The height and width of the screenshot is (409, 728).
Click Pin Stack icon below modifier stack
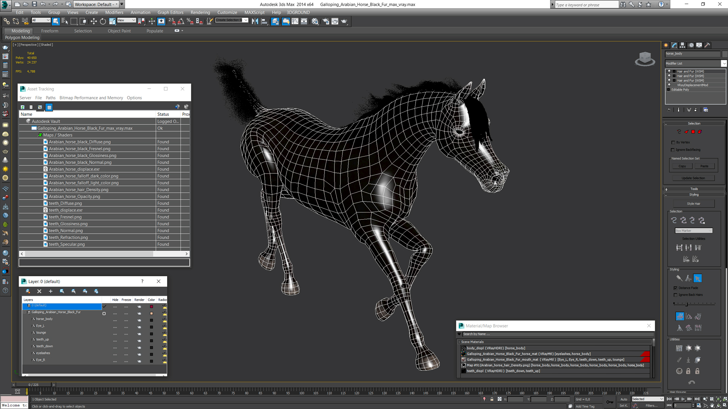pos(669,110)
